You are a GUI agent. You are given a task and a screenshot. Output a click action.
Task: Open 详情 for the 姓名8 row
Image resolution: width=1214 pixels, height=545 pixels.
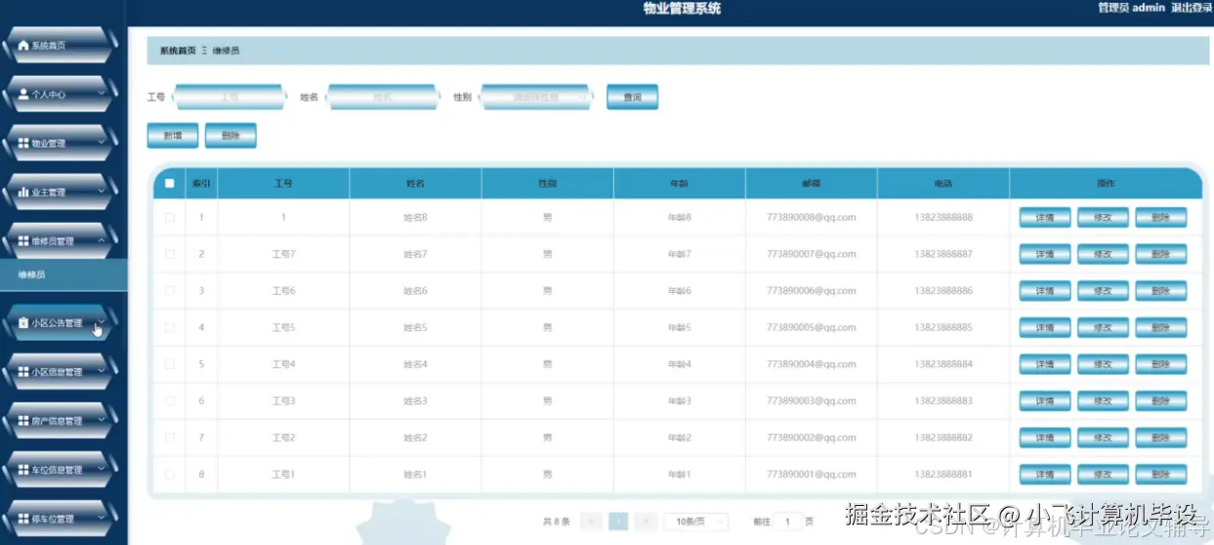[x=1045, y=218]
